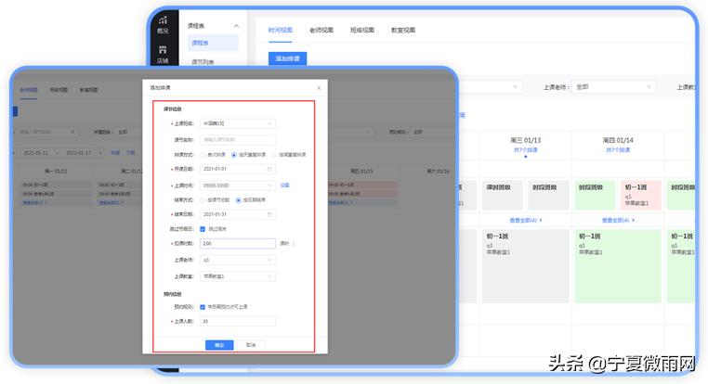This screenshot has height=384, width=708.
Task: Open 上课老师 全部 filter in schedule window
Action: (x=613, y=86)
